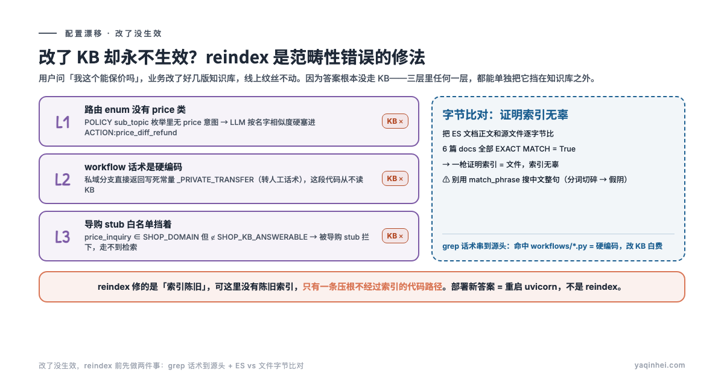Click the main title 改了 KB 却永不生效
The height and width of the screenshot is (384, 724).
tap(232, 57)
